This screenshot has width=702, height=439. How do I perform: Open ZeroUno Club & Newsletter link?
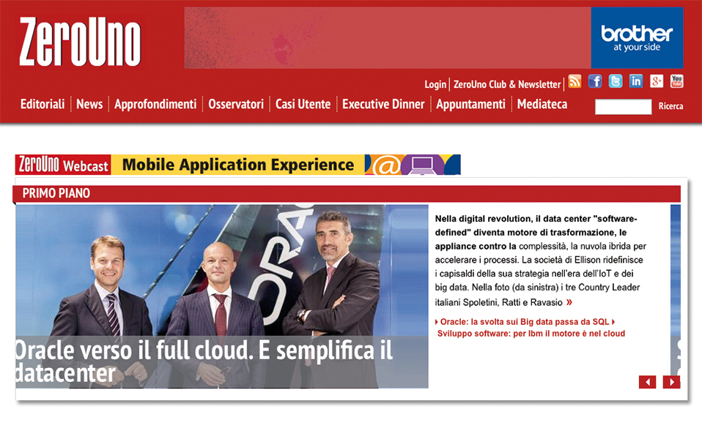pyautogui.click(x=507, y=85)
